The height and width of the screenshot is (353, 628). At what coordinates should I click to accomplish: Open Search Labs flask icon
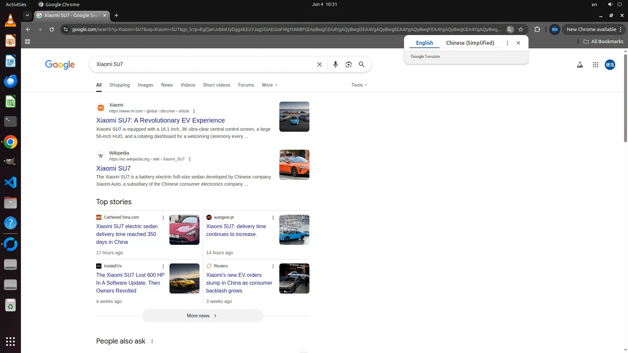(x=580, y=65)
